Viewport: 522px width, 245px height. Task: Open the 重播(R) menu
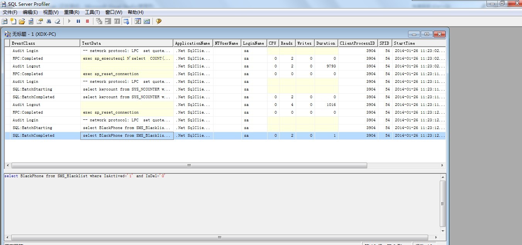tap(72, 12)
